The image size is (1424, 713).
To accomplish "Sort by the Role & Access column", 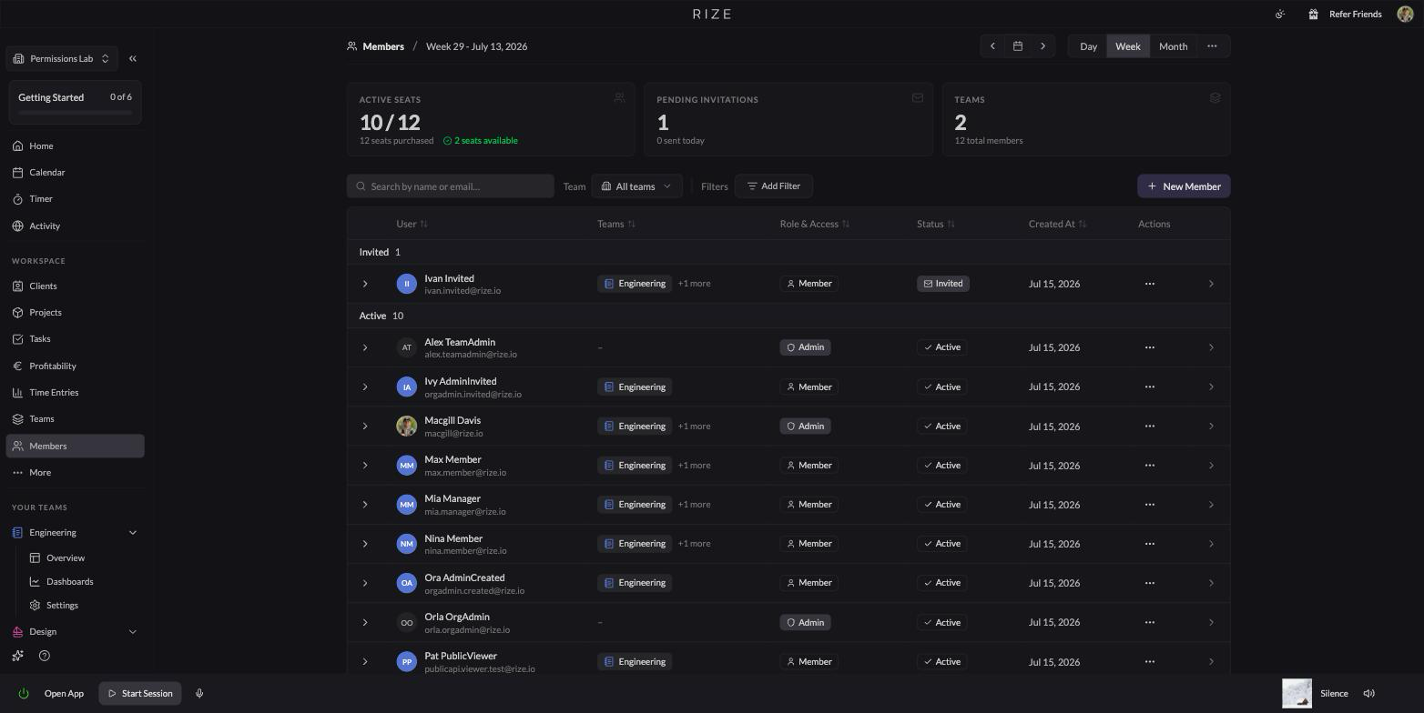I will 815,224.
